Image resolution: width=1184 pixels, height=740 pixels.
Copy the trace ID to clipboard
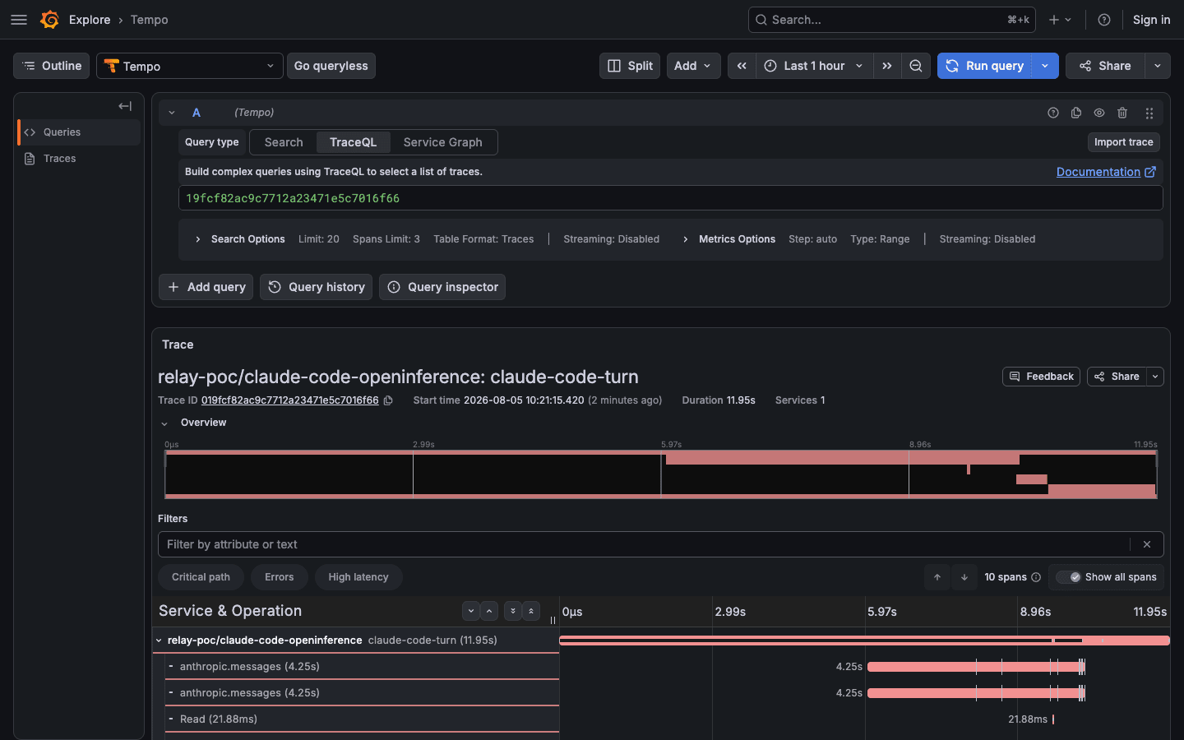coord(388,400)
